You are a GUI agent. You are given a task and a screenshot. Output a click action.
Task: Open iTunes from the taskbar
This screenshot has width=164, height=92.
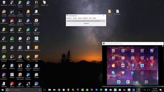tap(64, 90)
